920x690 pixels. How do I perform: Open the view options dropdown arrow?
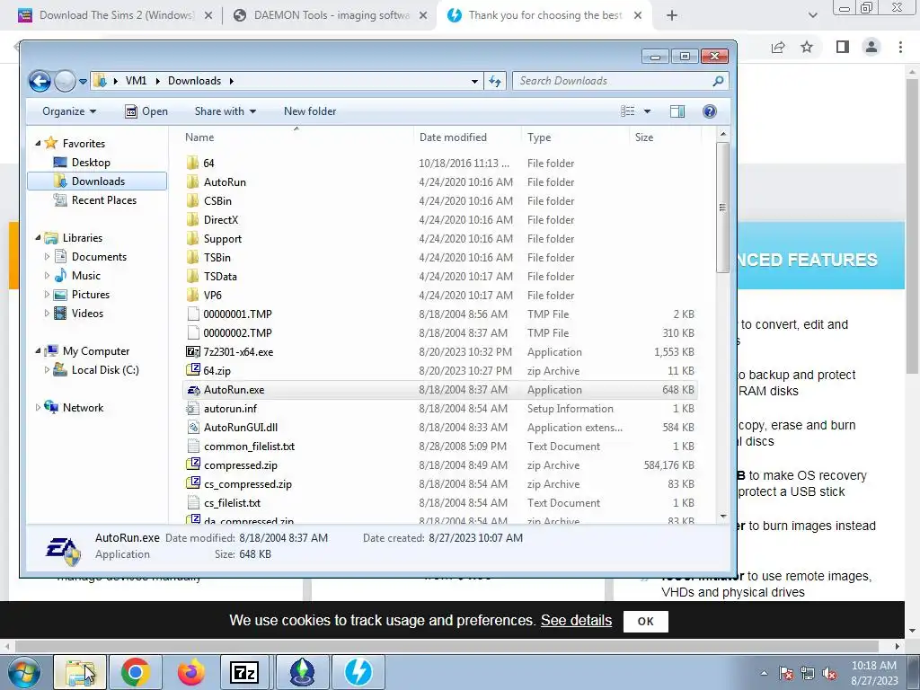click(647, 111)
